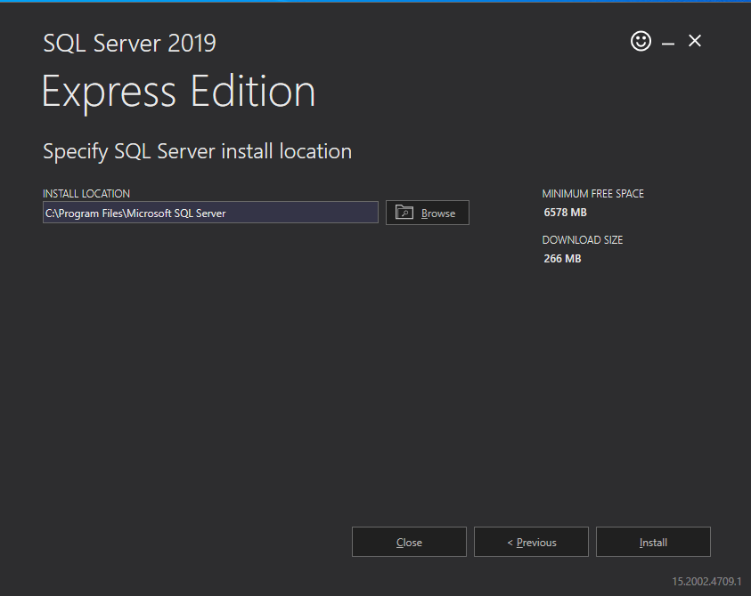Click the Install button
751x596 pixels.
coord(653,542)
